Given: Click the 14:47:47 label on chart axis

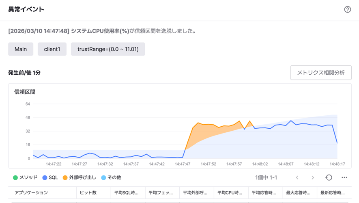Looking at the screenshot, I should [x=183, y=164].
